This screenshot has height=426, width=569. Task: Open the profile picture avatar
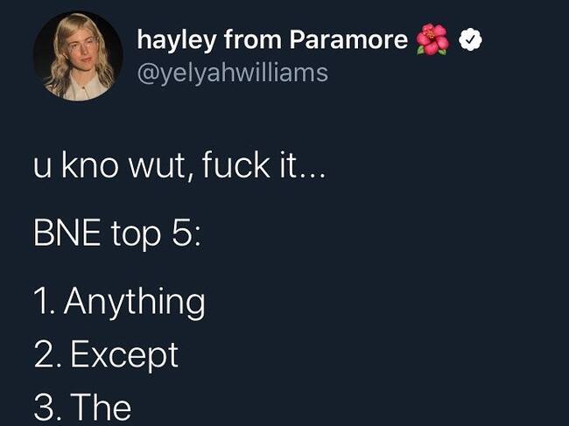pos(78,56)
